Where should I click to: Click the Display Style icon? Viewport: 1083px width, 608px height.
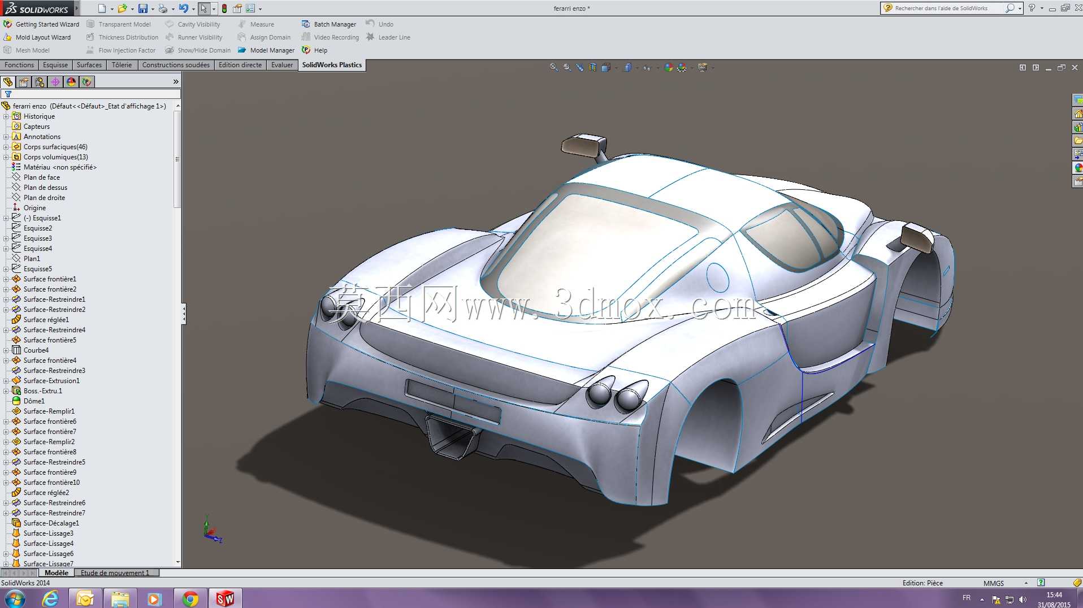(x=627, y=67)
